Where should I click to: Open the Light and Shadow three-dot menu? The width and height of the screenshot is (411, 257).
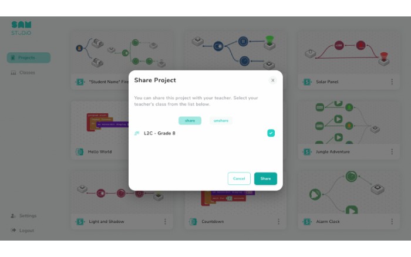click(165, 222)
